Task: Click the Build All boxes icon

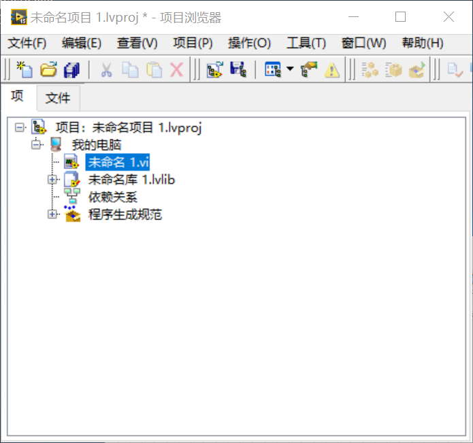Action: [370, 69]
